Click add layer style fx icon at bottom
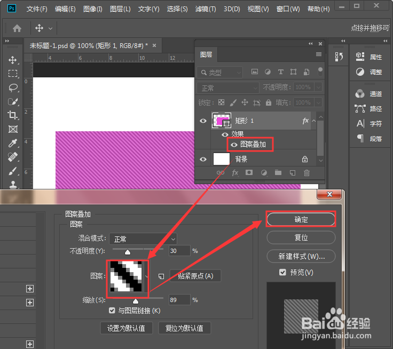 point(235,172)
